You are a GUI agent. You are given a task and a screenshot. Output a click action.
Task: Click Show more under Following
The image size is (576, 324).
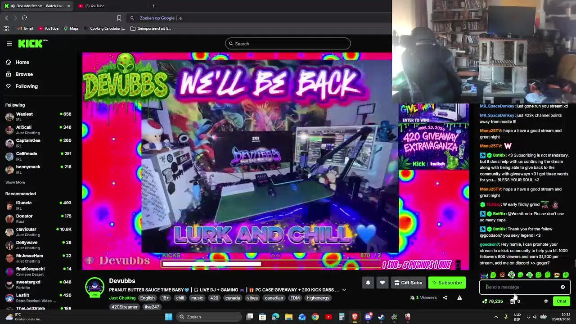15,182
